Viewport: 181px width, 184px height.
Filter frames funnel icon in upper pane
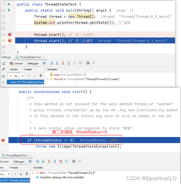coord(41,76)
